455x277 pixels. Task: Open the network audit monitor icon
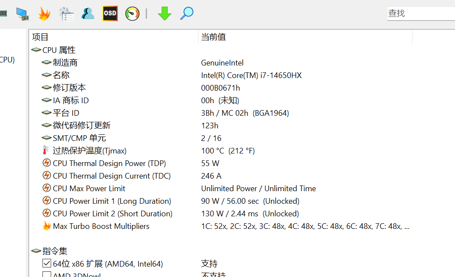tap(23, 14)
